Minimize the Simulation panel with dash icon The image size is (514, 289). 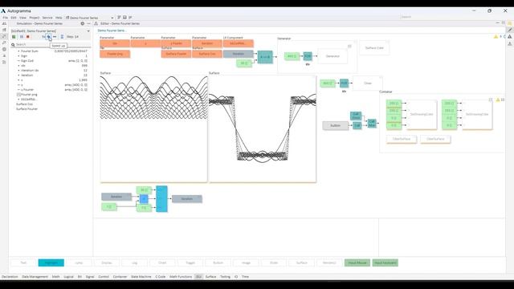88,23
